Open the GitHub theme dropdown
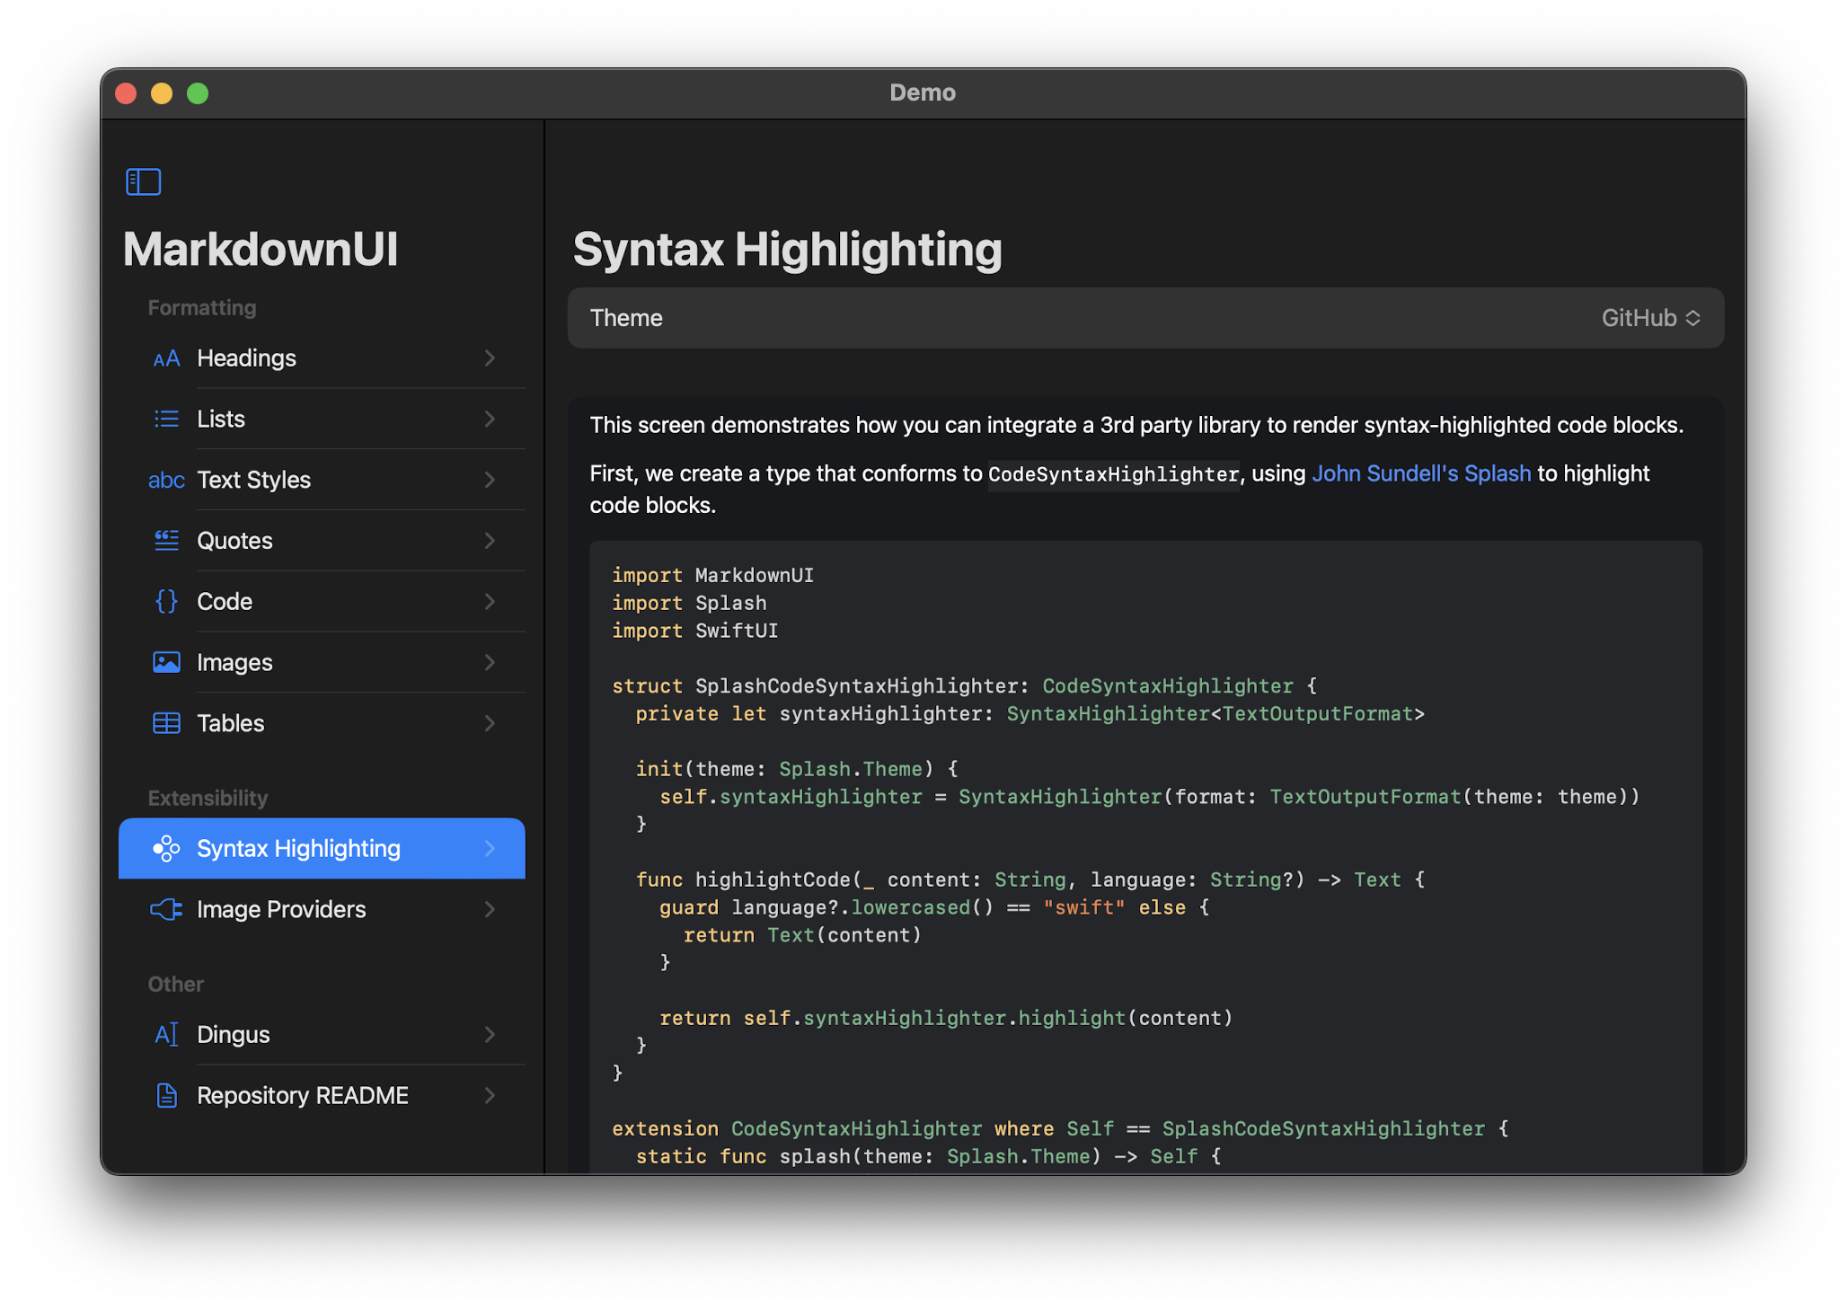 tap(1649, 317)
